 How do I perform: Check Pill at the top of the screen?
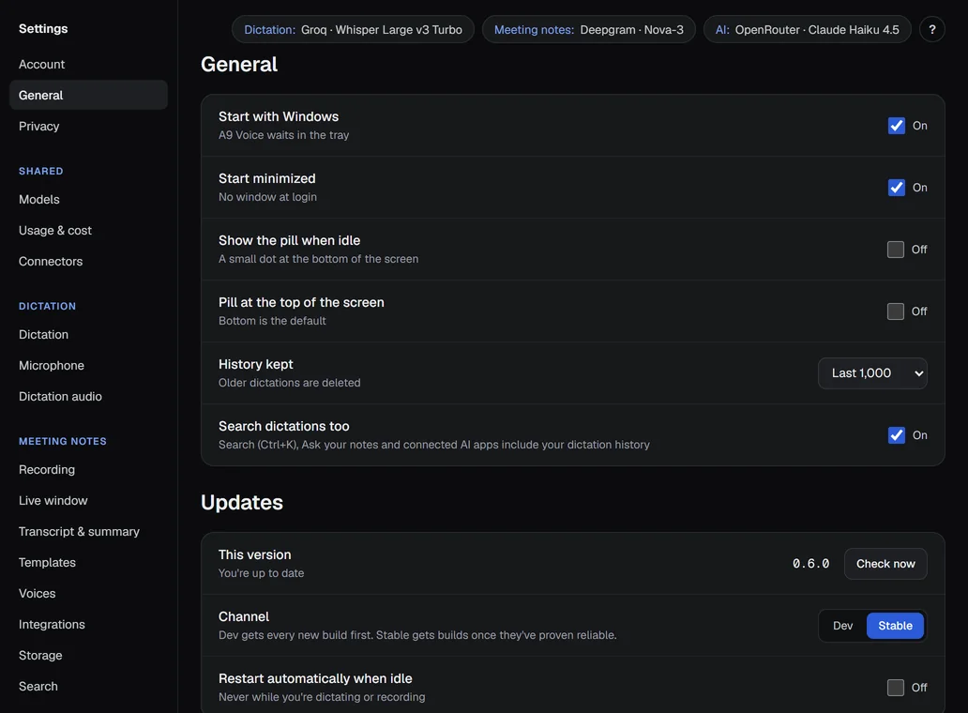click(895, 311)
